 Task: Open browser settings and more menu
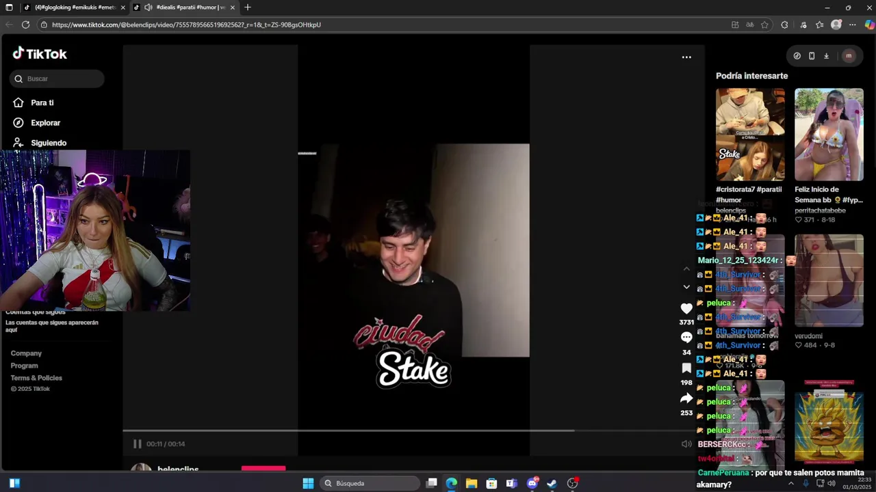click(x=853, y=25)
